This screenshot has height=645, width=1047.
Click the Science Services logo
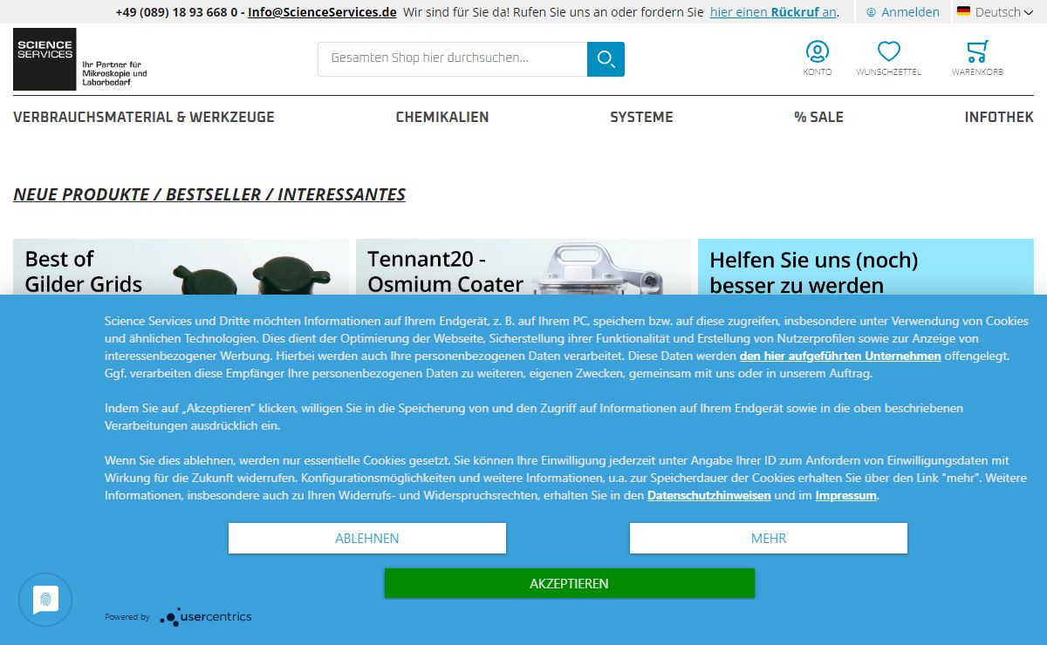[80, 59]
